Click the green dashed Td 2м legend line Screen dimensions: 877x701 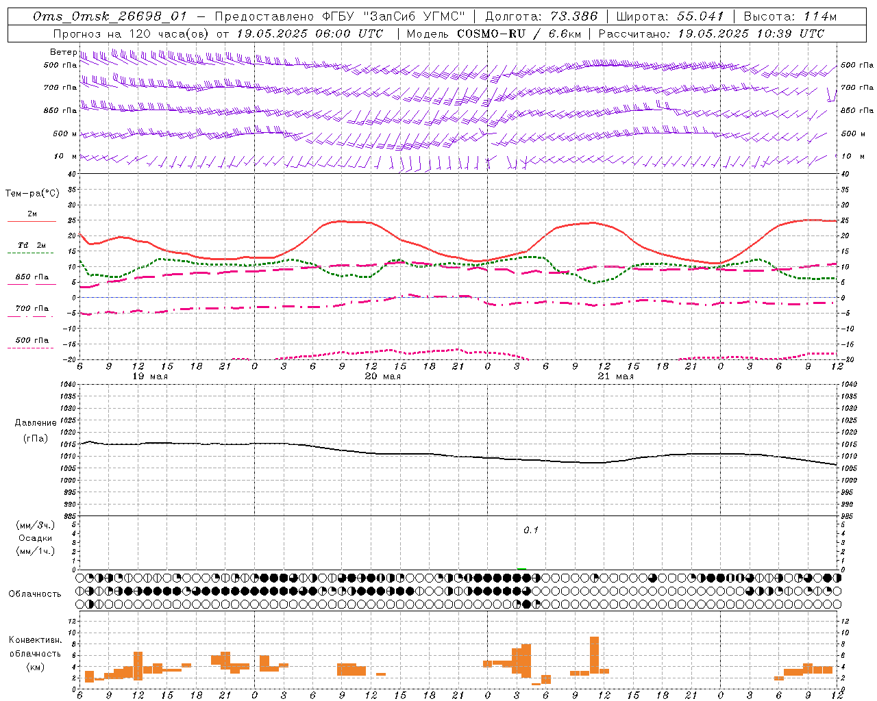tap(30, 253)
